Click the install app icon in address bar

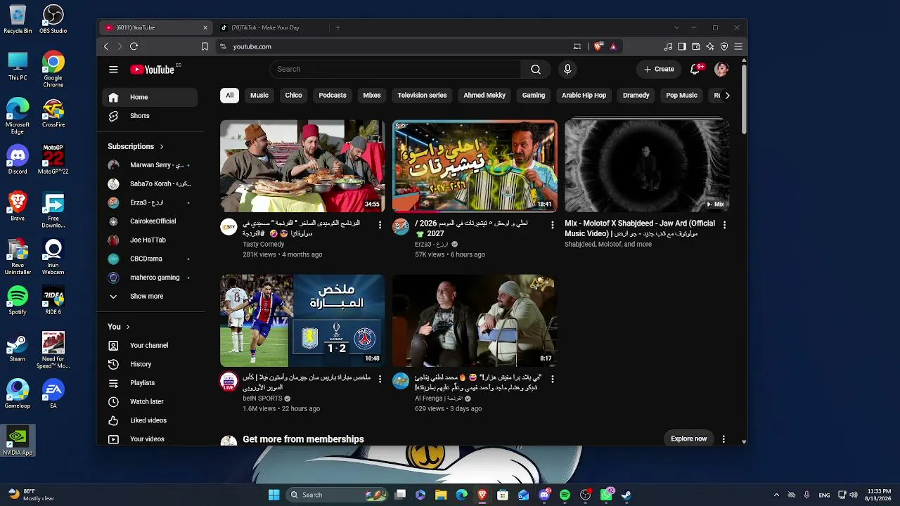coord(577,46)
